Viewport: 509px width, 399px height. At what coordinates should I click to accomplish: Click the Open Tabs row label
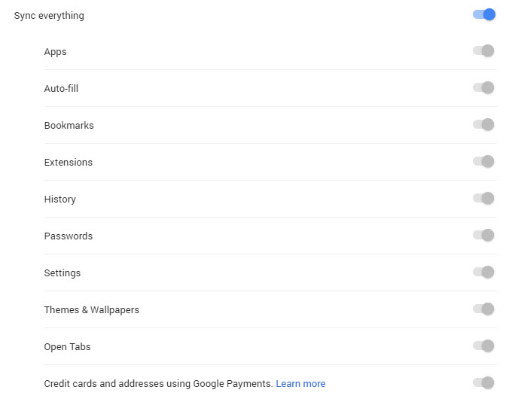pyautogui.click(x=67, y=347)
